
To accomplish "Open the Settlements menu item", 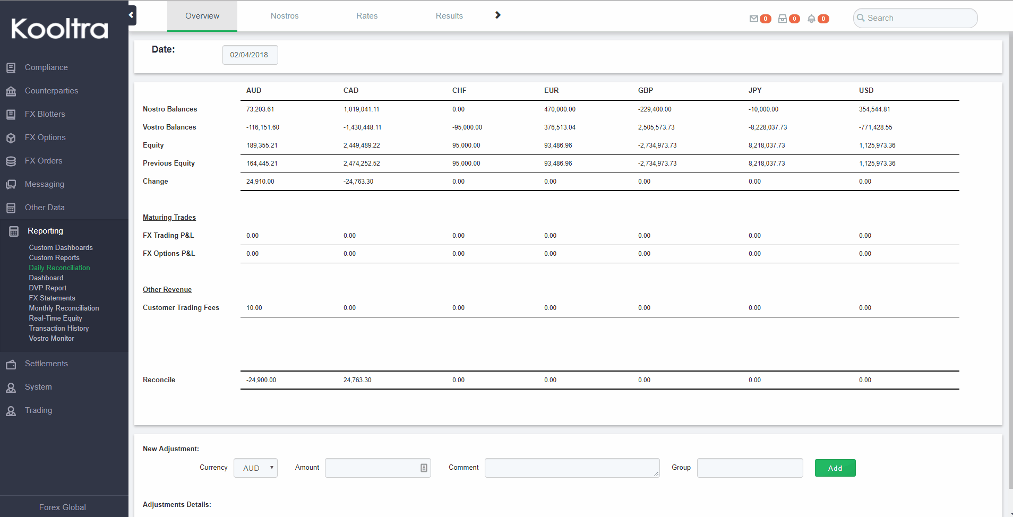I will pos(46,364).
